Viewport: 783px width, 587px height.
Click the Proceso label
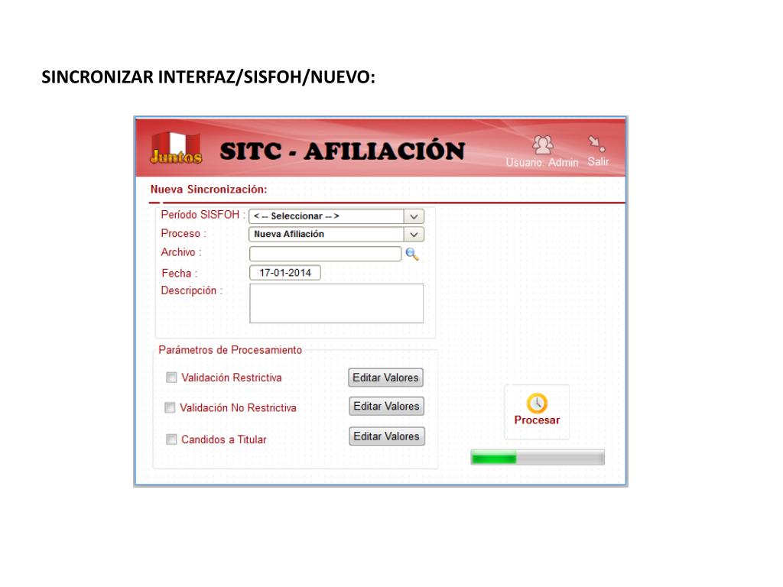tap(183, 234)
